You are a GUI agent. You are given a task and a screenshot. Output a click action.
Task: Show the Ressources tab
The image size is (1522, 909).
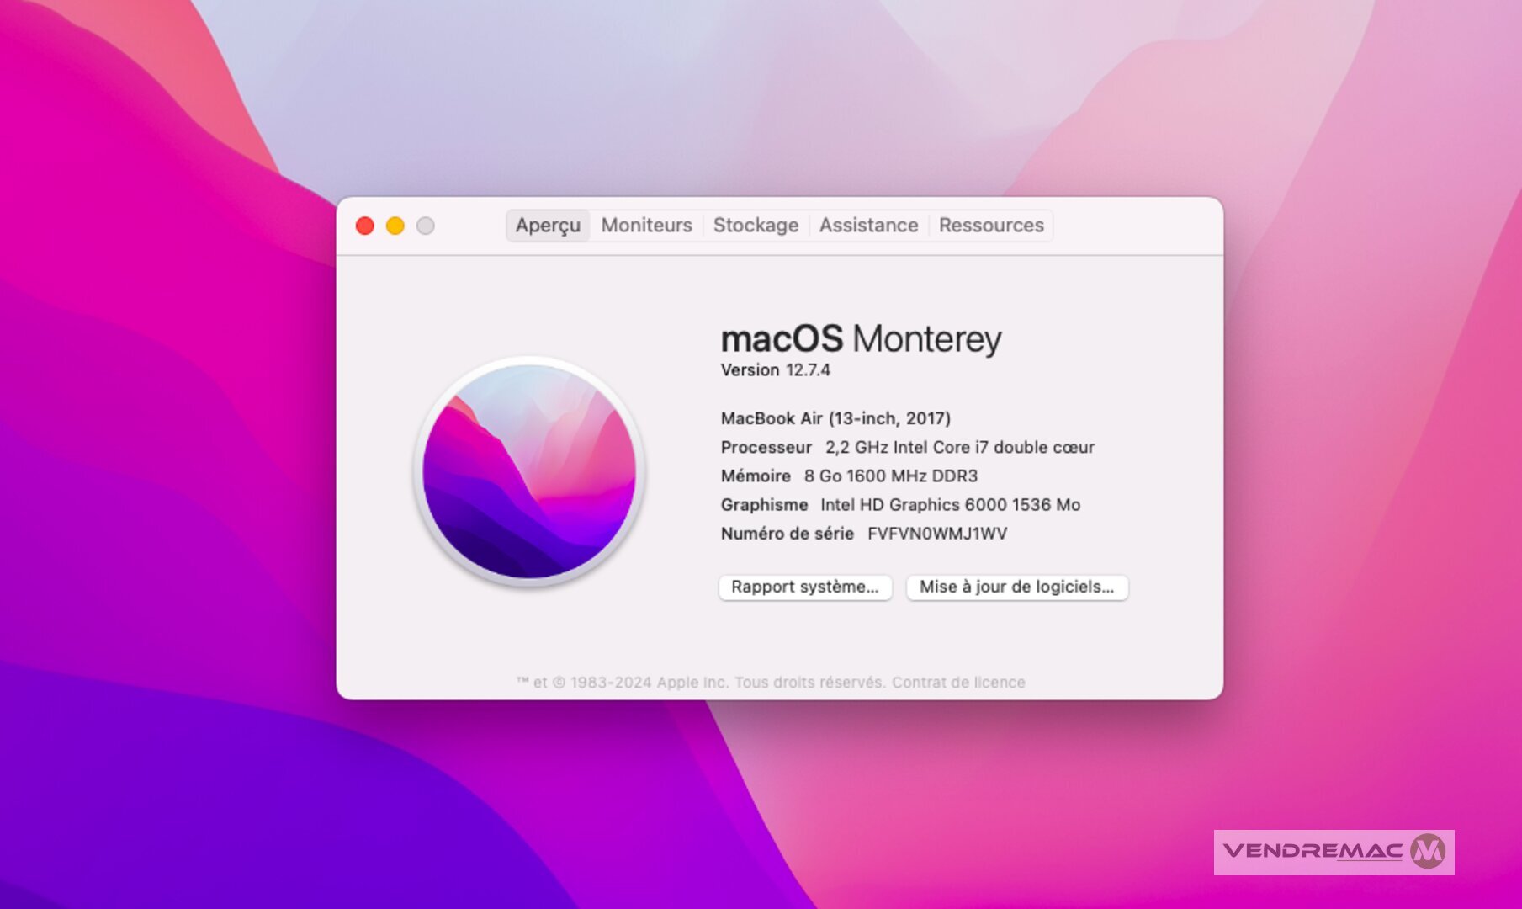point(991,226)
